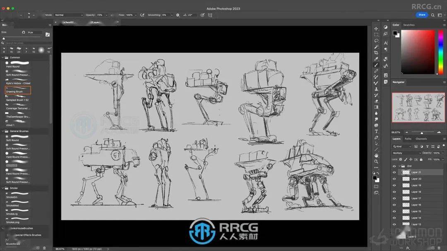Select the Lasso tool
The image size is (447, 251).
(376, 41)
